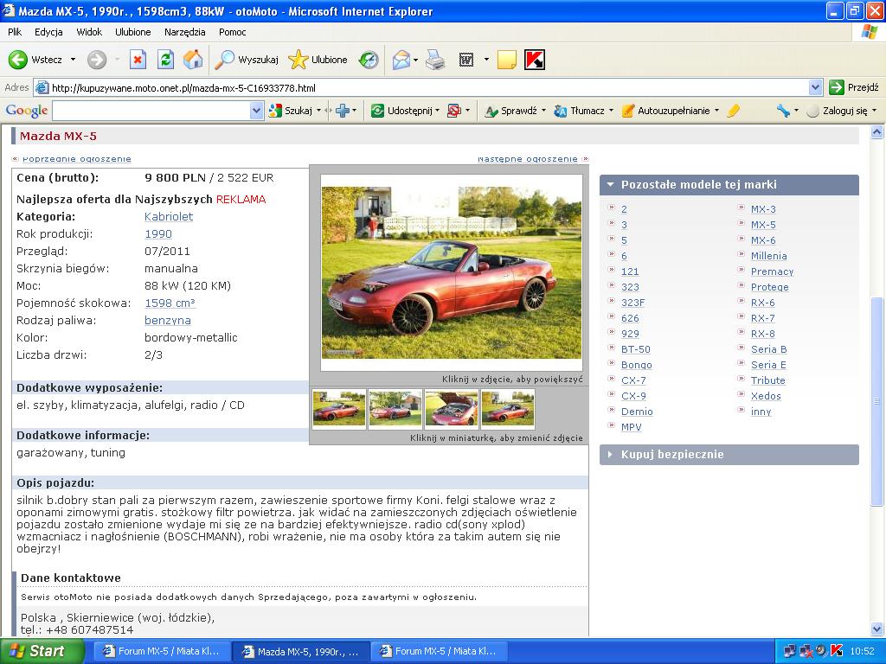Click the 1598 cm³ engine capacity link

tap(170, 303)
